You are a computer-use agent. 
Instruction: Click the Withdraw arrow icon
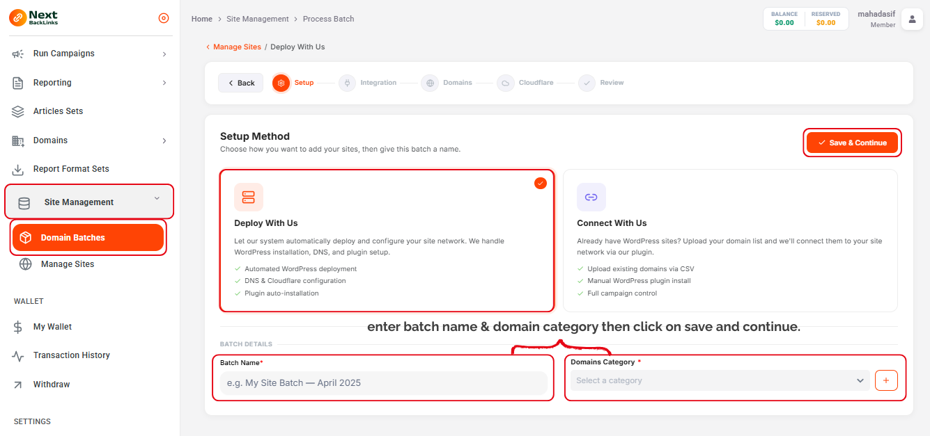pos(18,385)
